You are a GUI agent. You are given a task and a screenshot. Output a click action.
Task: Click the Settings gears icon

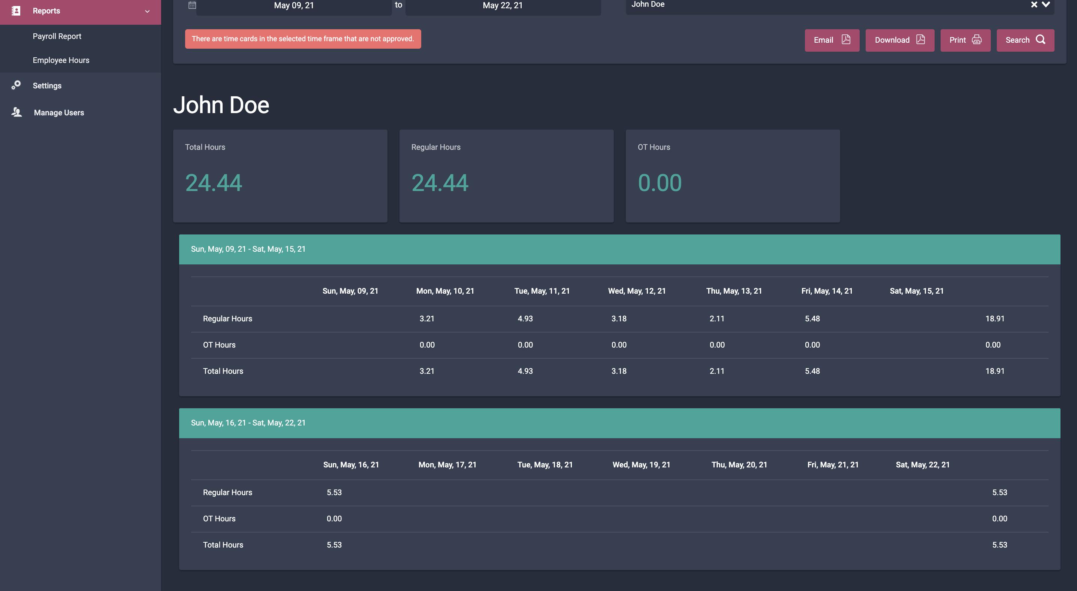click(x=16, y=85)
